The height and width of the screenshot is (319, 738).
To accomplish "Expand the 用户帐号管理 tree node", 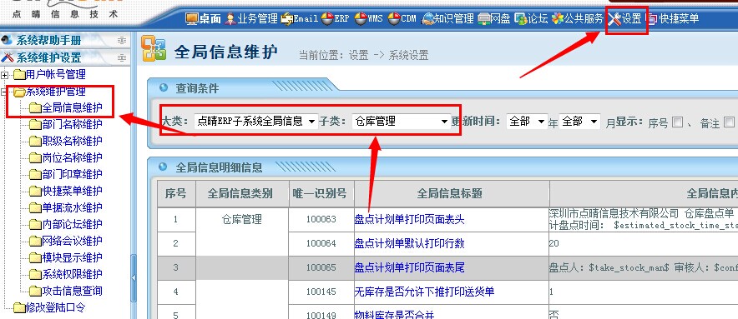I will 5,75.
